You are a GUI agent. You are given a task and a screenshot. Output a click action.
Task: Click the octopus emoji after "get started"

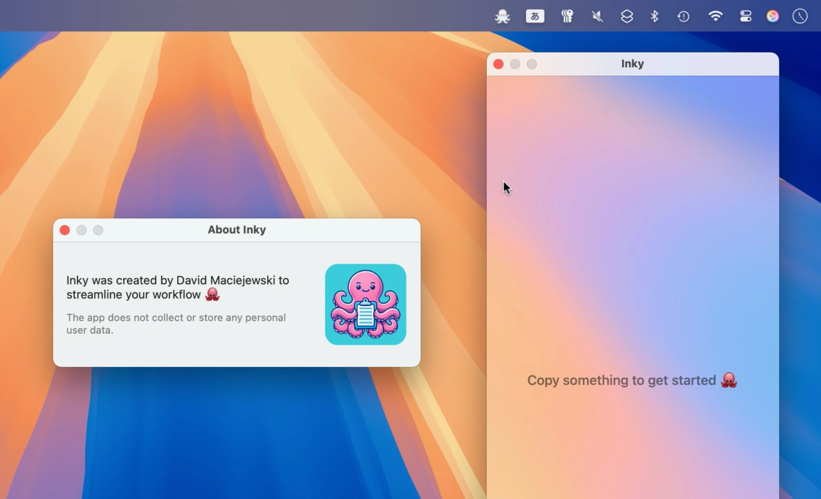coord(729,380)
